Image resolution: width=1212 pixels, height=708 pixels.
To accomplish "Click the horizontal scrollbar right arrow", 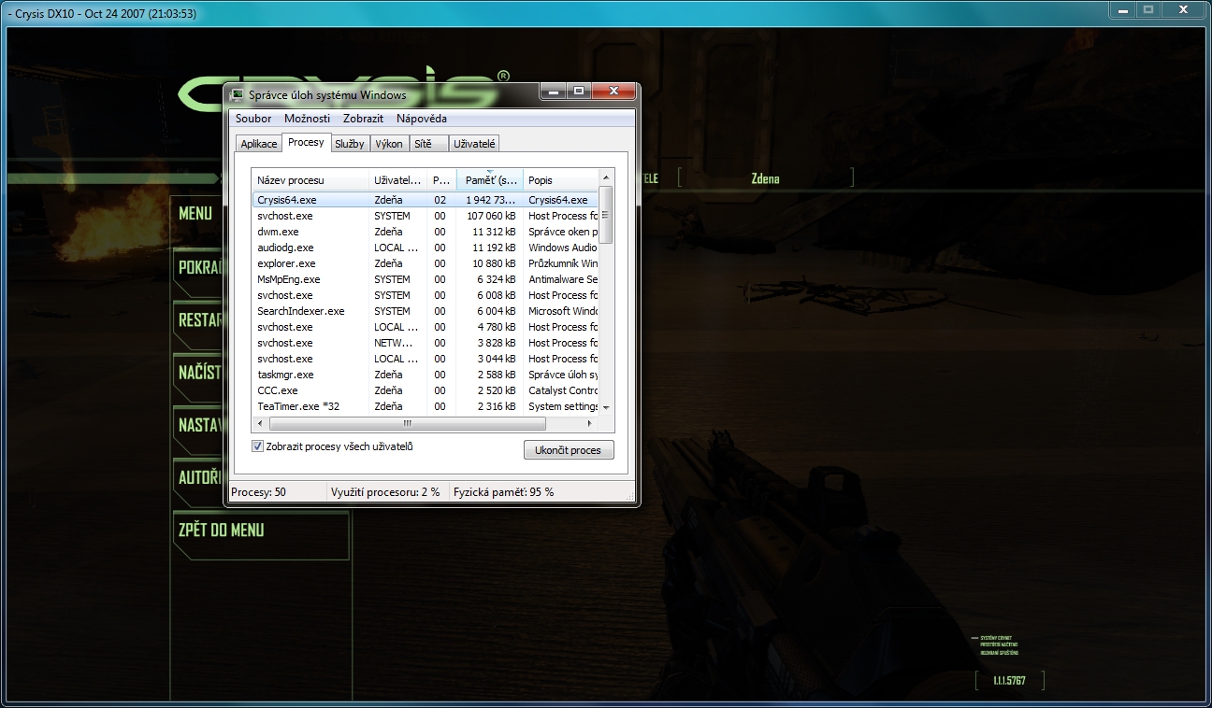I will 591,423.
